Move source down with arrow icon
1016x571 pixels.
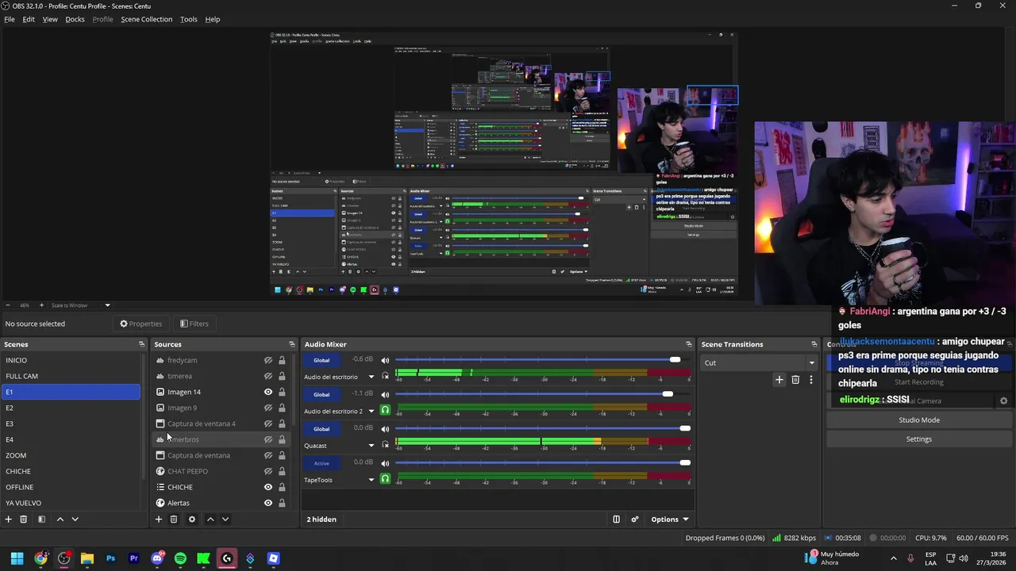tap(225, 519)
